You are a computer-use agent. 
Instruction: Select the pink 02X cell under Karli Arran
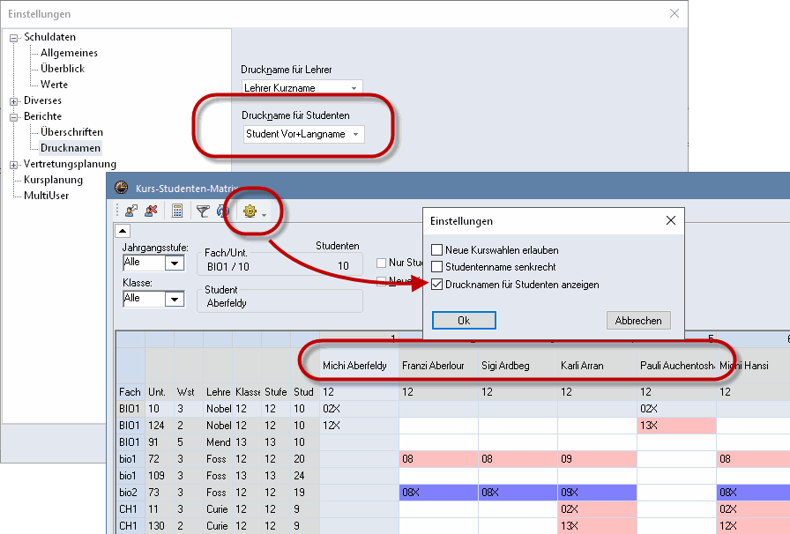pos(597,509)
